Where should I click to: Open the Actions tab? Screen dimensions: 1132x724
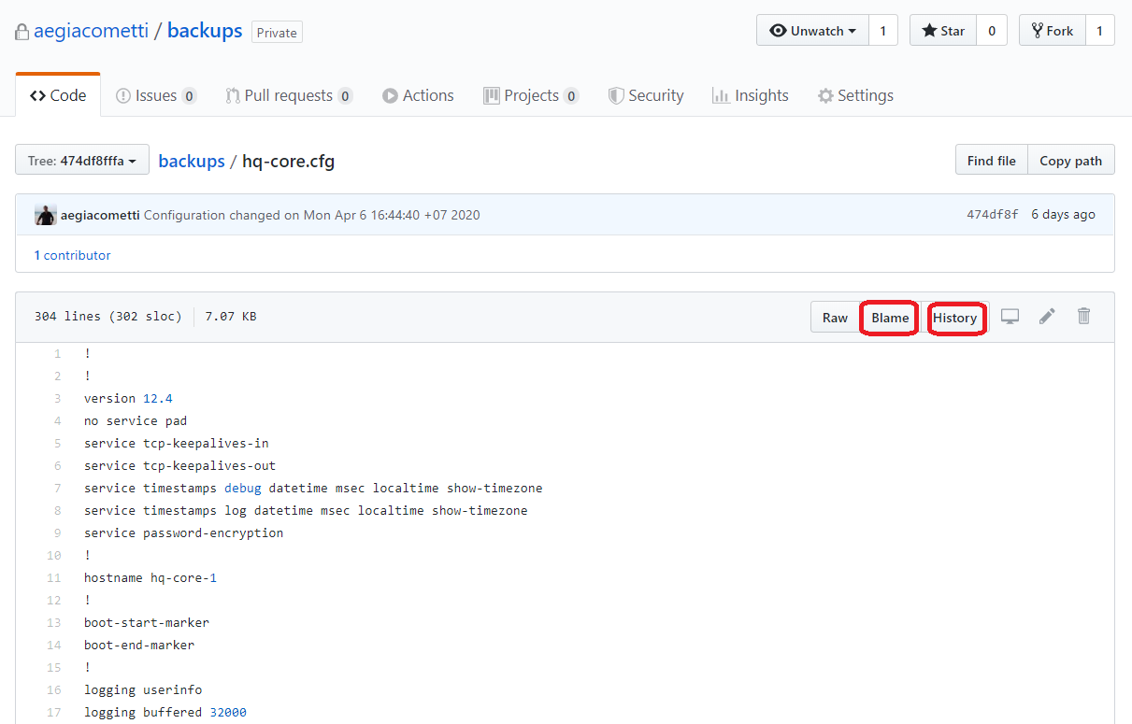(x=418, y=95)
